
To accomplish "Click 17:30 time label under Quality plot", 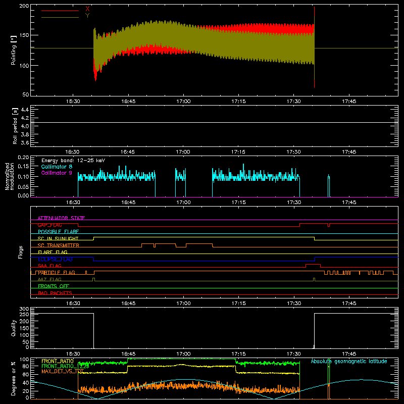I will (x=294, y=354).
